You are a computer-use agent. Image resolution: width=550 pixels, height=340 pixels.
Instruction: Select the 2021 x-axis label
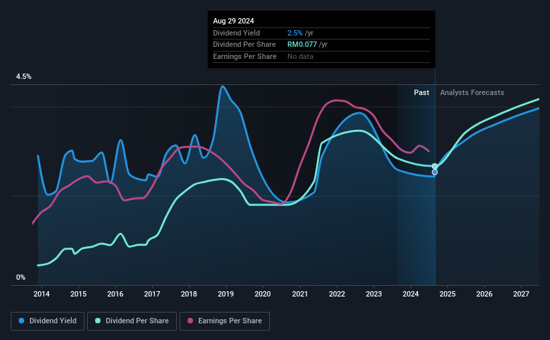300,294
